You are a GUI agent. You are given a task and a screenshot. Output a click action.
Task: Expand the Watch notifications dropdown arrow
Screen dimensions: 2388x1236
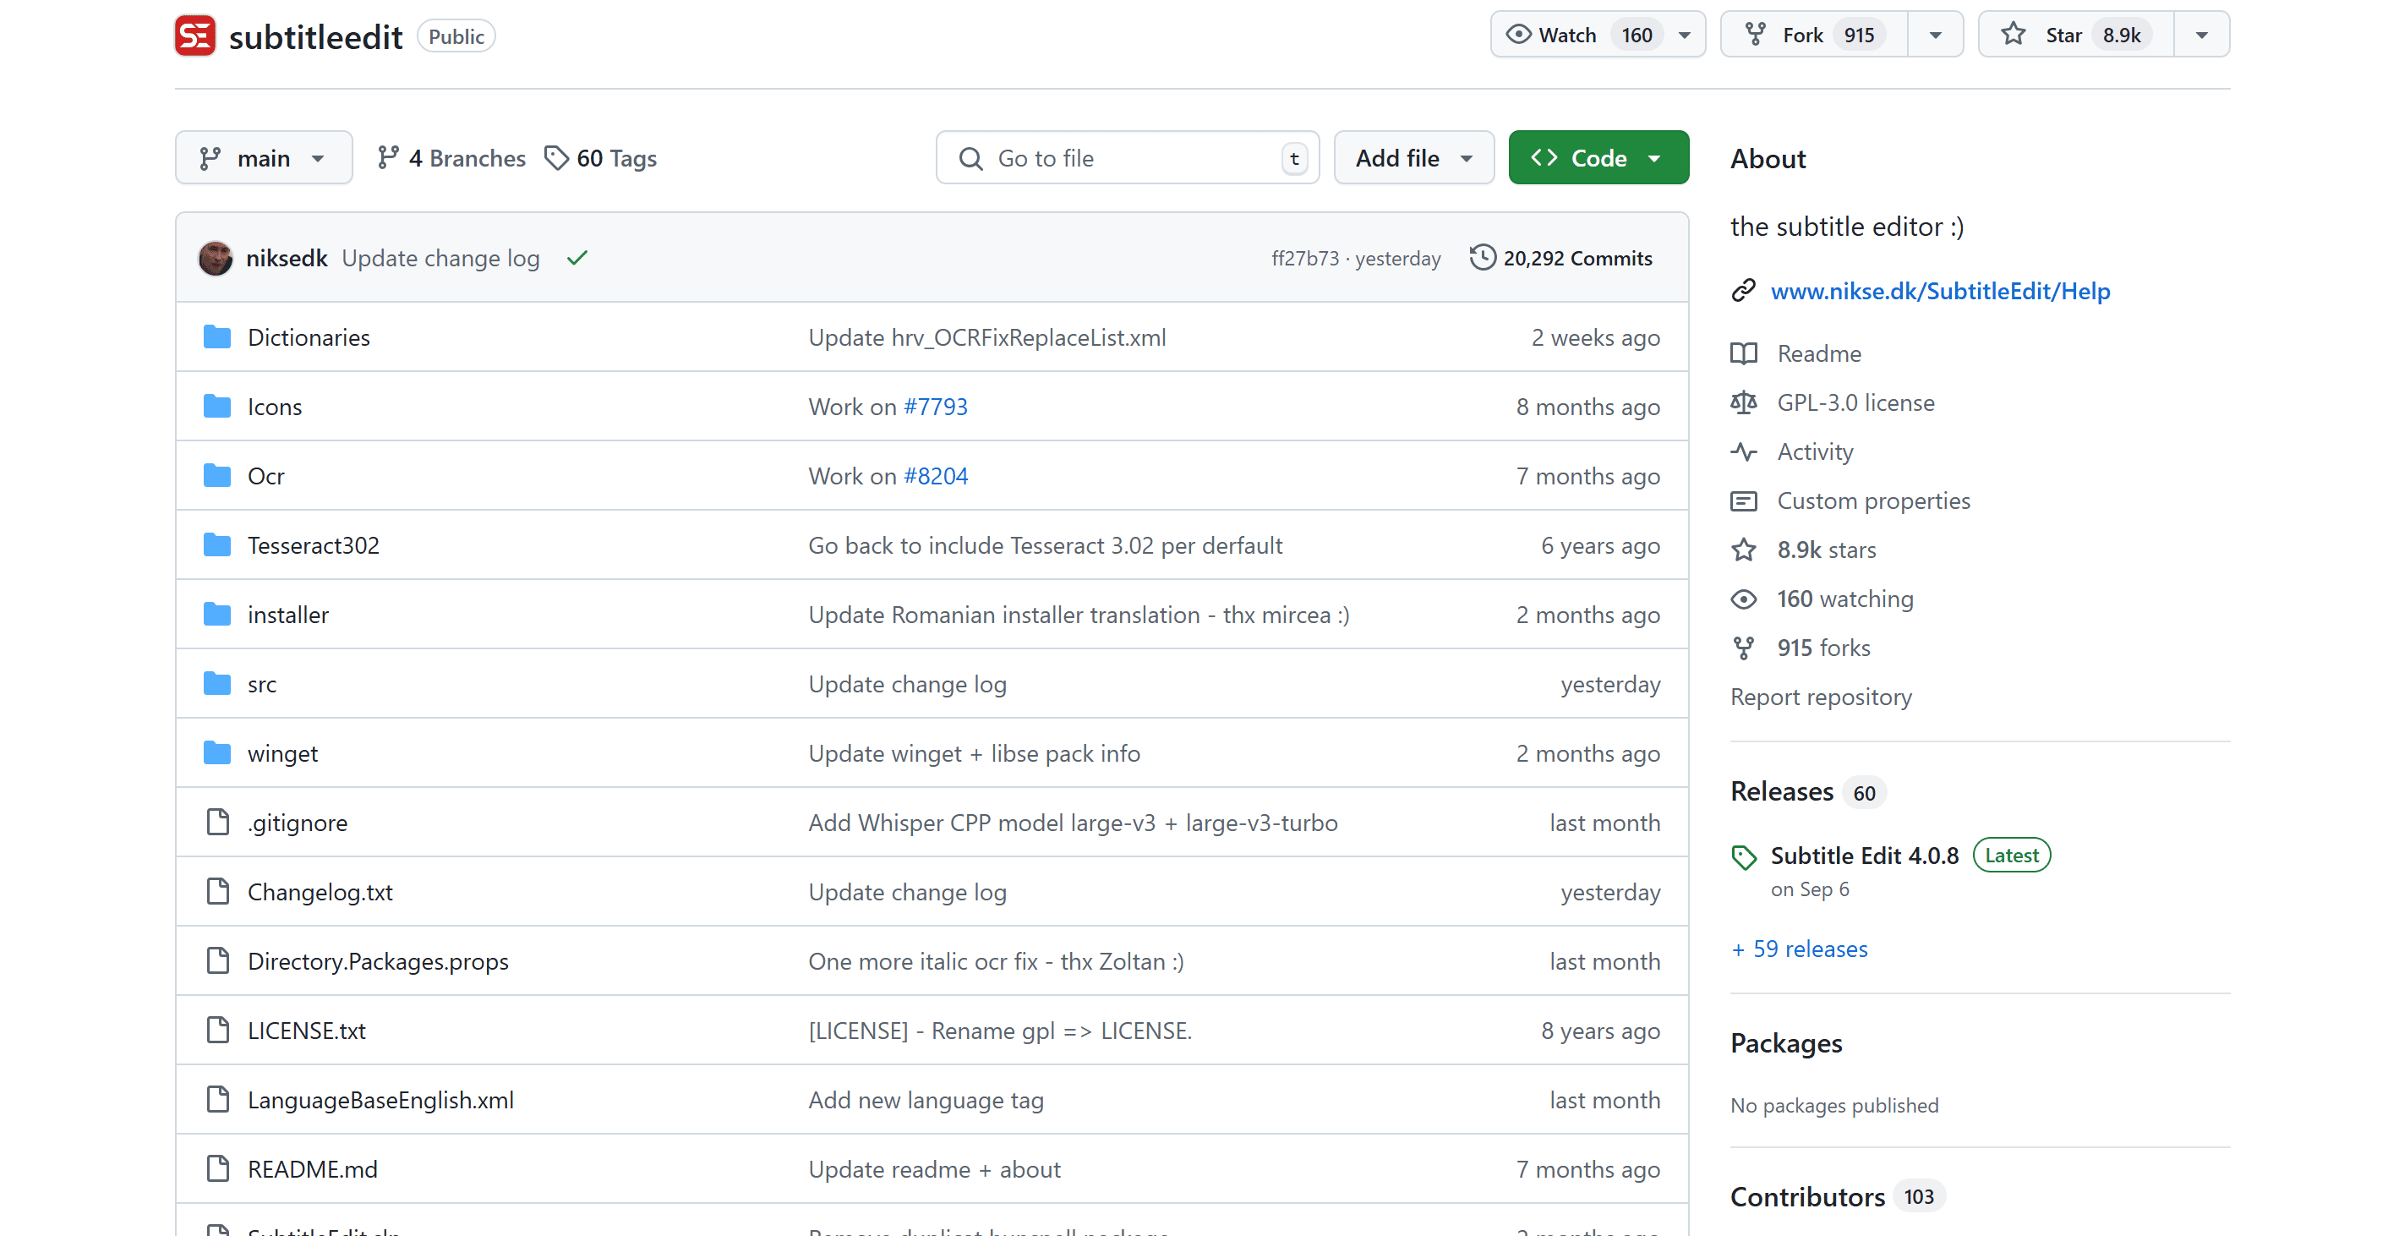coord(1685,36)
